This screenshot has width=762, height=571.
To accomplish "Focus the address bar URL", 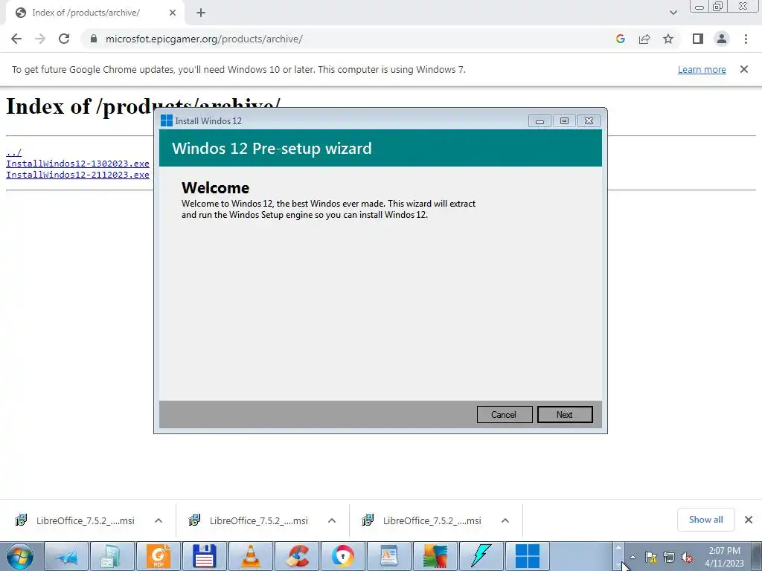I will (x=204, y=39).
